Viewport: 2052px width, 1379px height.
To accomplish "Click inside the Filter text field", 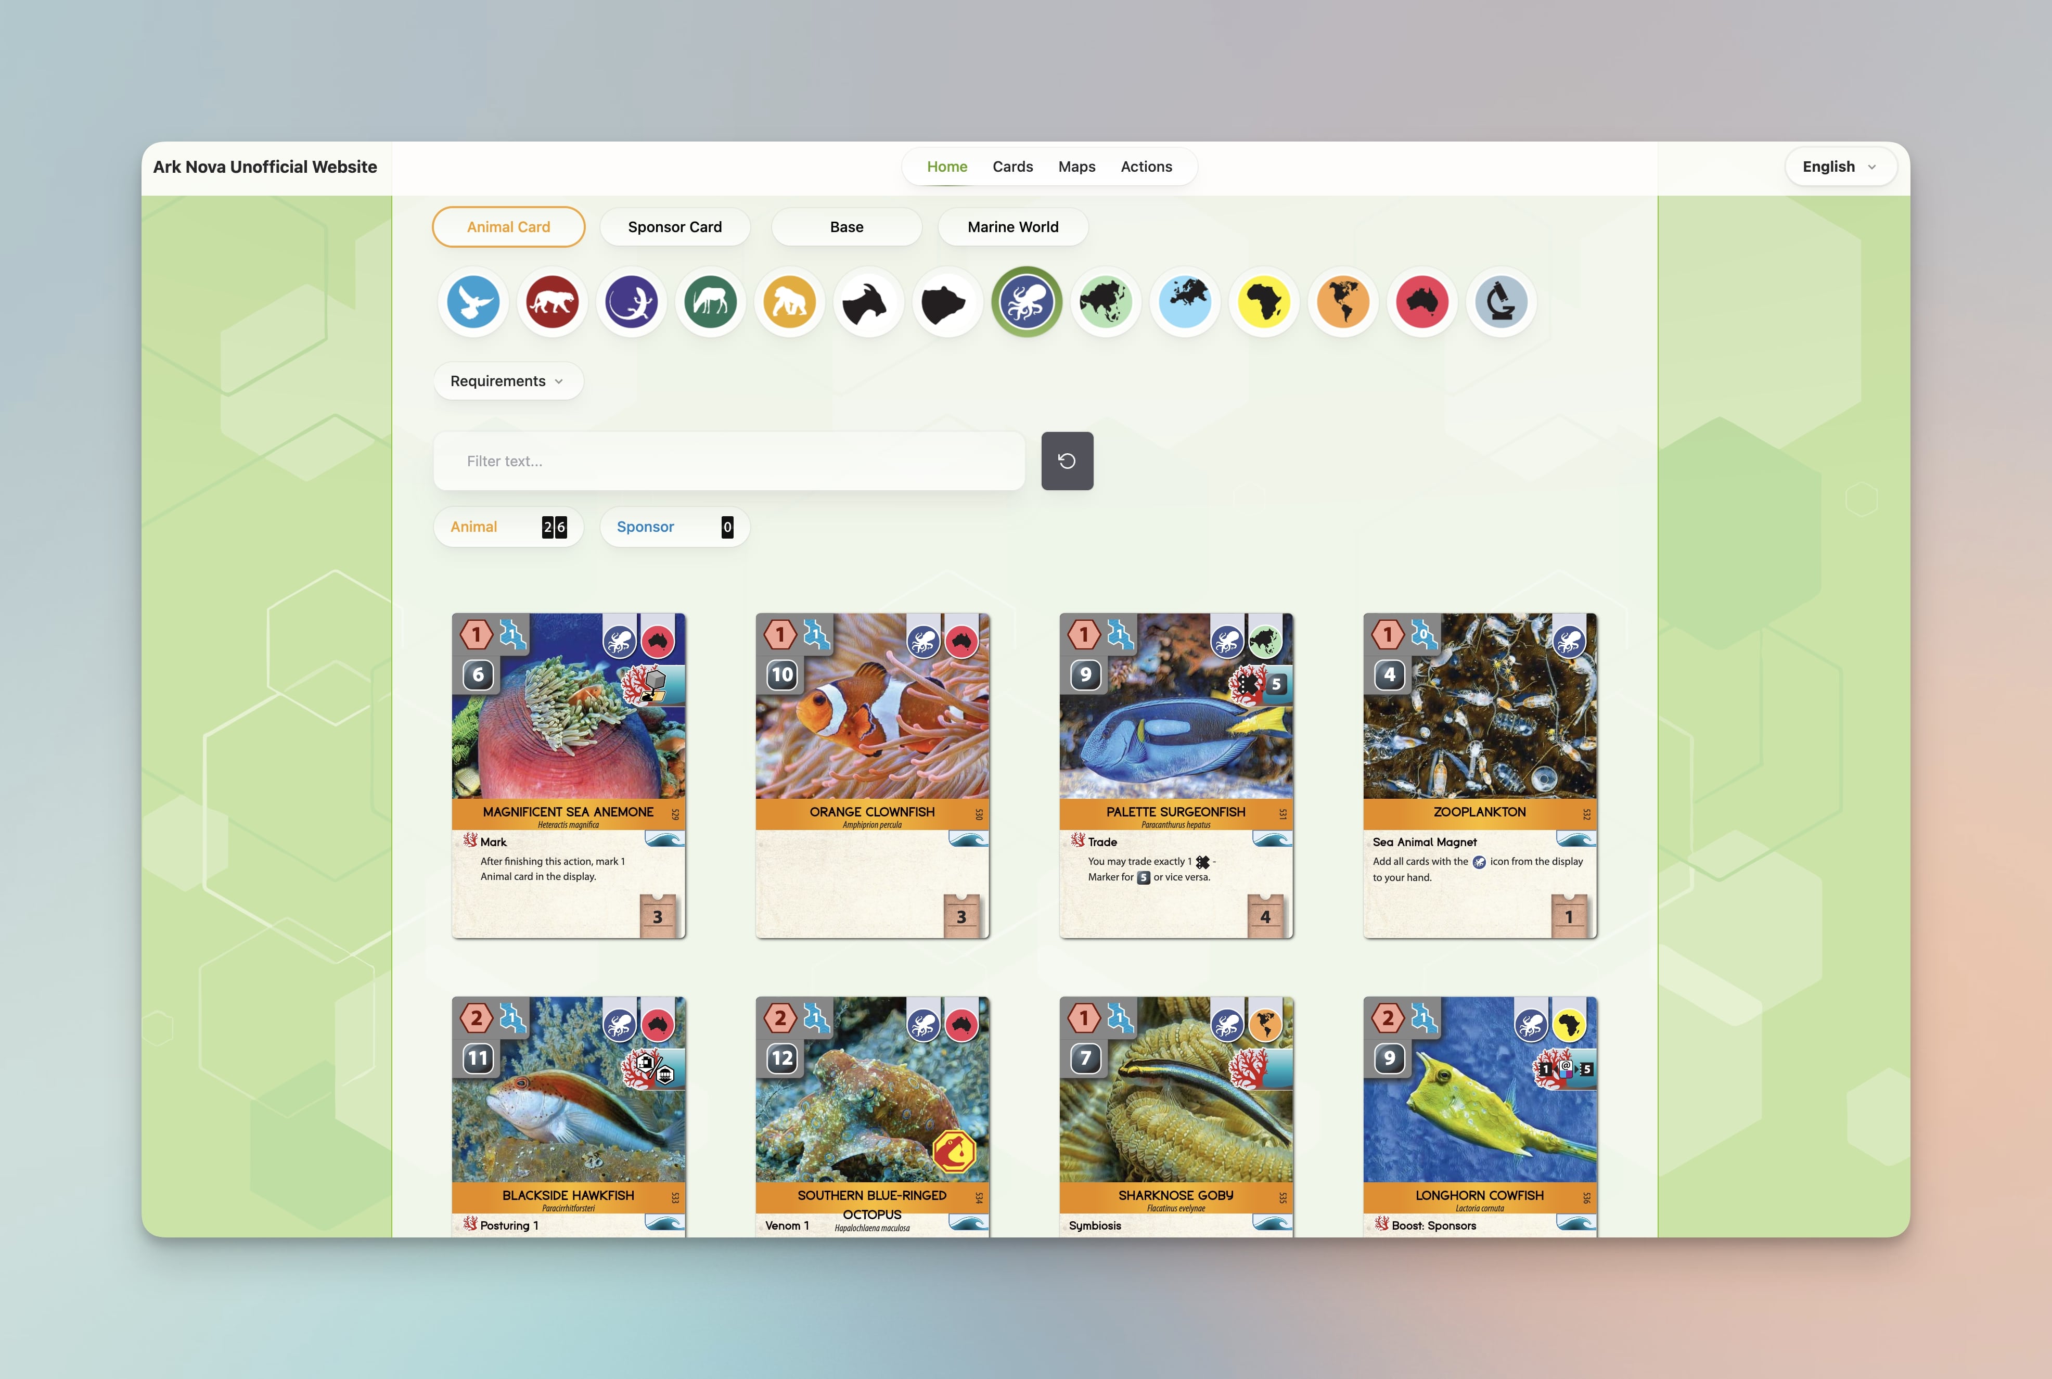I will (728, 460).
